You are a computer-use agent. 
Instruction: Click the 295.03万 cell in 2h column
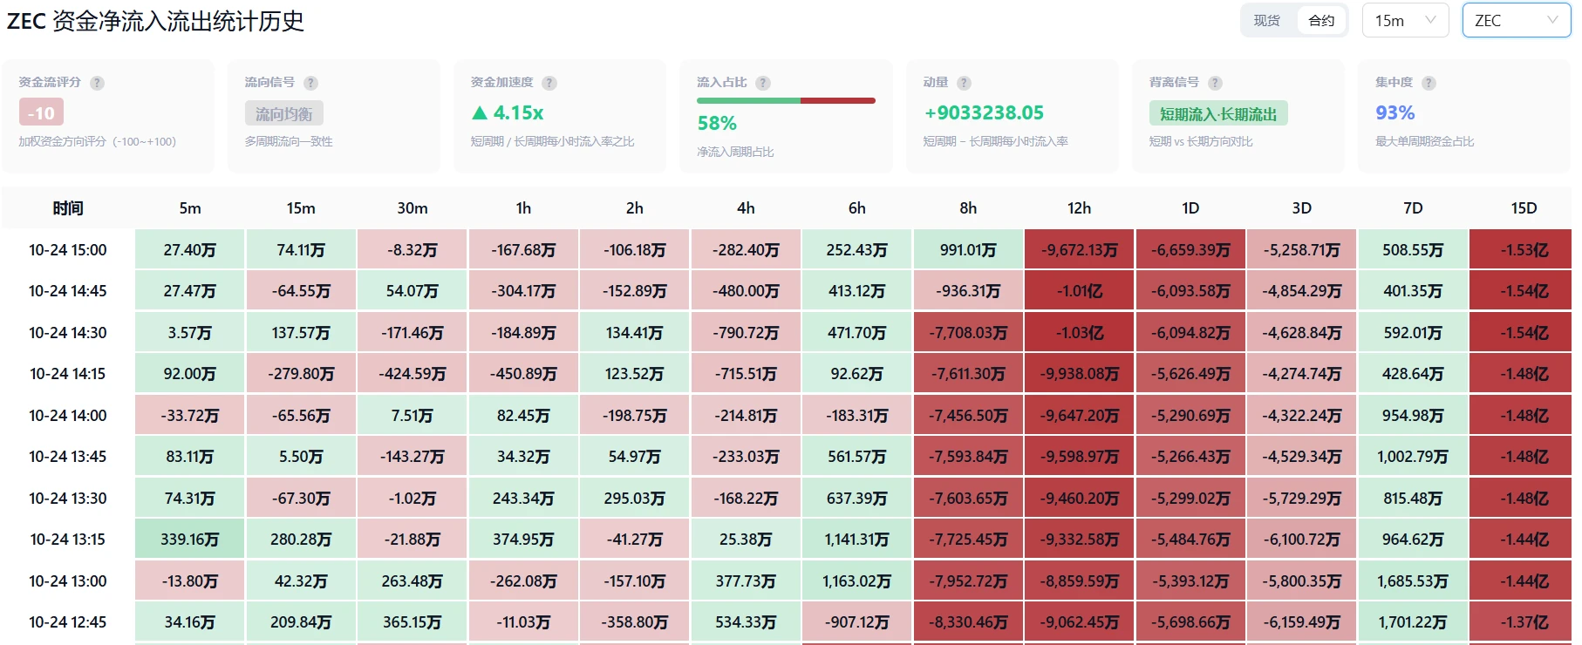pos(634,499)
